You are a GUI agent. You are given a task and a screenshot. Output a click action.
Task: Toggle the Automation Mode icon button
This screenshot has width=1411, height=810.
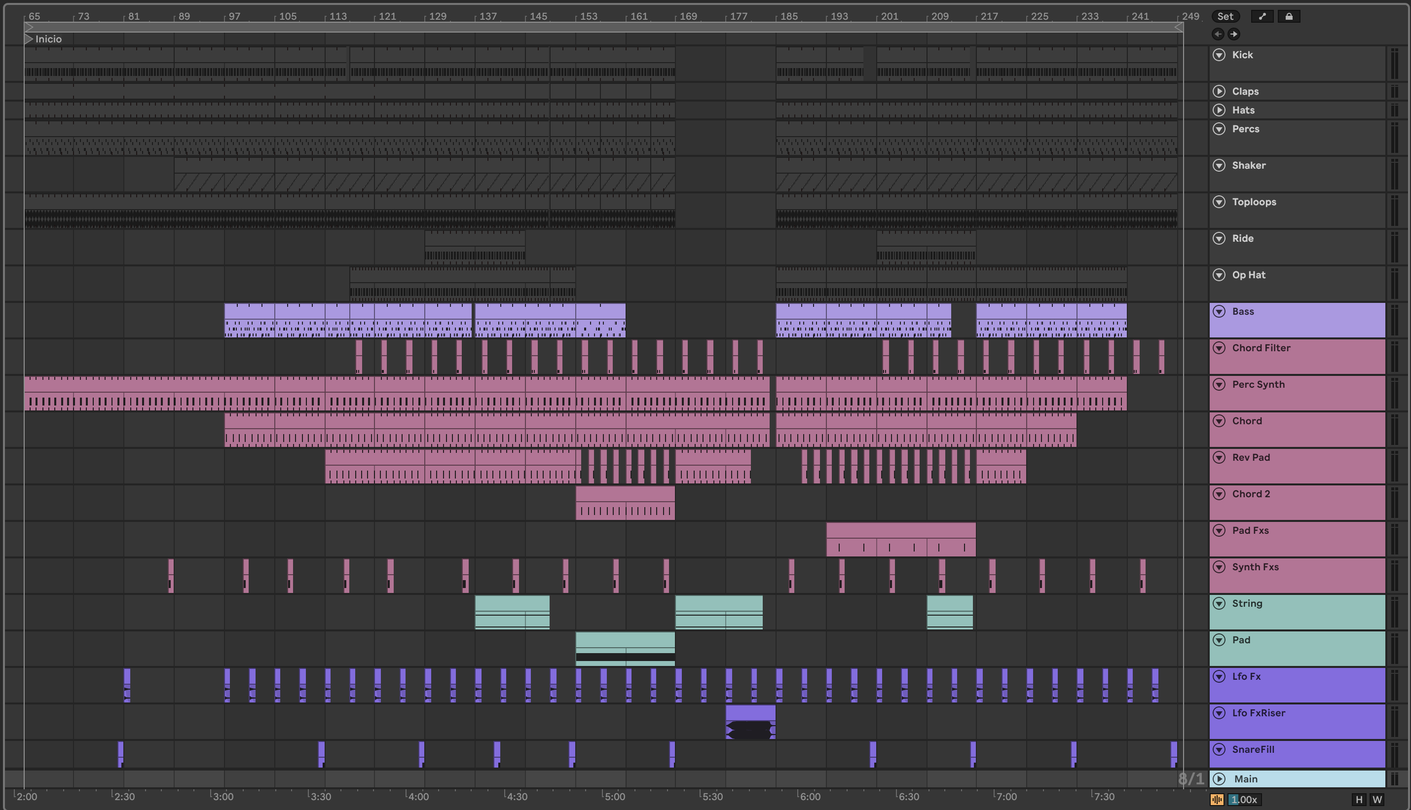point(1262,16)
